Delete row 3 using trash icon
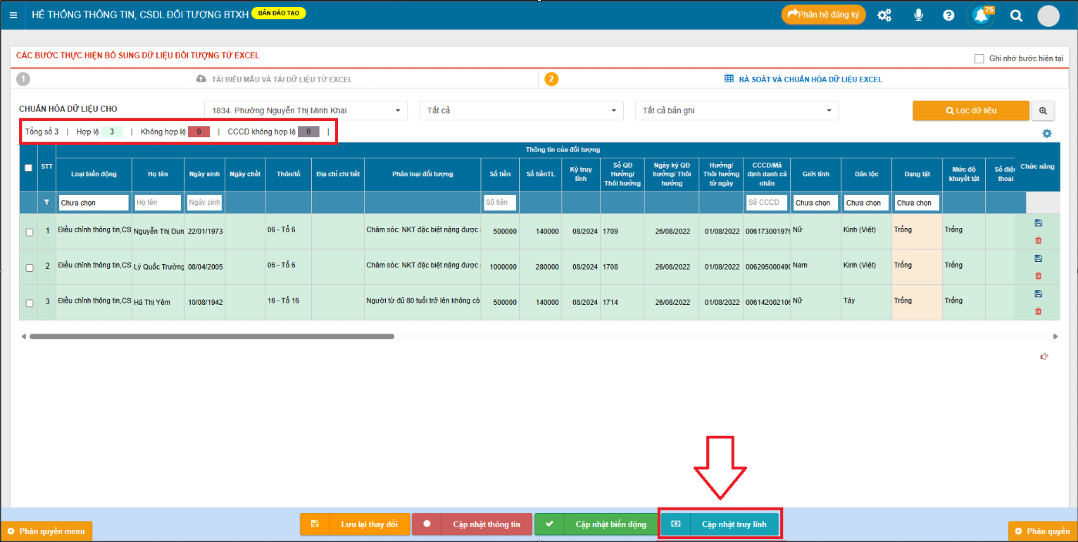The height and width of the screenshot is (542, 1078). click(x=1038, y=311)
